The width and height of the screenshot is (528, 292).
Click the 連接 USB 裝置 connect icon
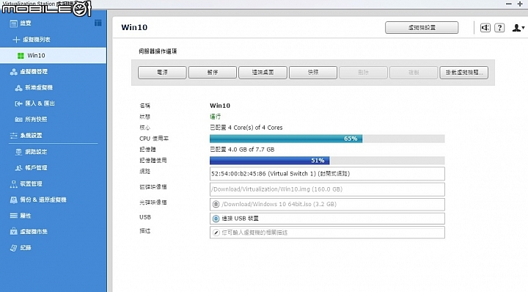coord(216,219)
